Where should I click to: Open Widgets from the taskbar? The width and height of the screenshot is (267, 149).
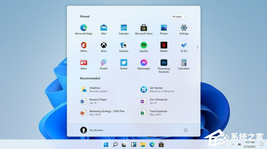click(134, 145)
